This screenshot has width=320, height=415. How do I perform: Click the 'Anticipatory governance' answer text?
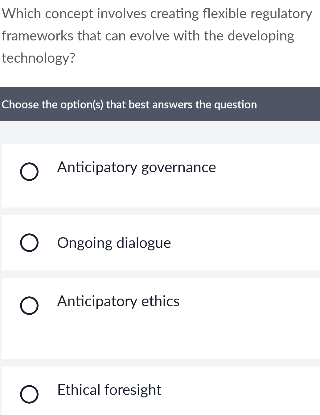click(137, 167)
